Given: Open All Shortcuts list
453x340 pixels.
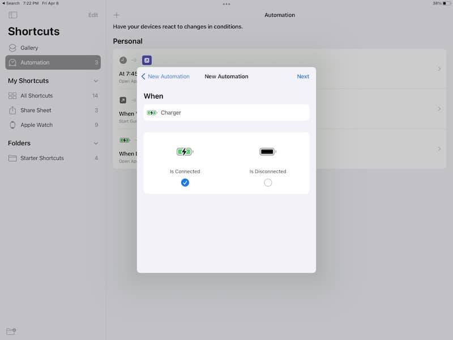Looking at the screenshot, I should (x=53, y=96).
